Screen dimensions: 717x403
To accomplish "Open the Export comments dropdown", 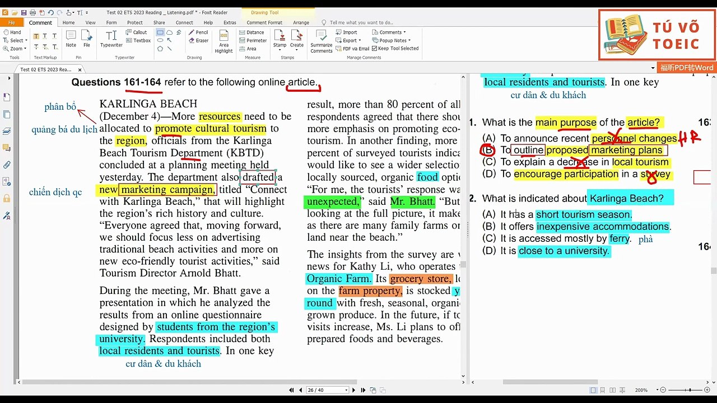I will [x=348, y=40].
